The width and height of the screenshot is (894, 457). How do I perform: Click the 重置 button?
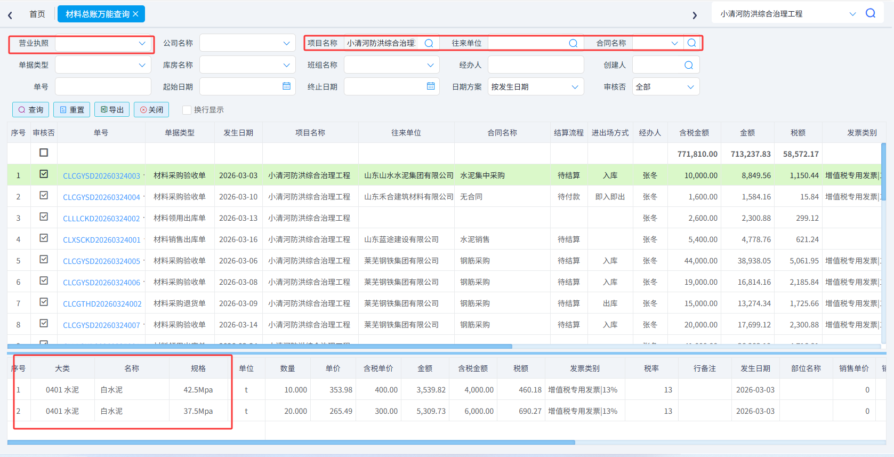(x=72, y=110)
